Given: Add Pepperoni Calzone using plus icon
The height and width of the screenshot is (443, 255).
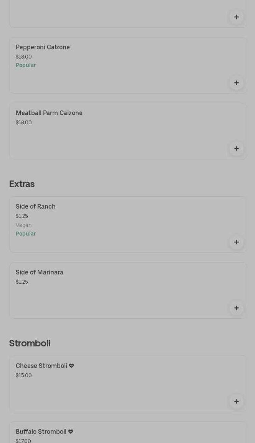Looking at the screenshot, I should pyautogui.click(x=237, y=83).
